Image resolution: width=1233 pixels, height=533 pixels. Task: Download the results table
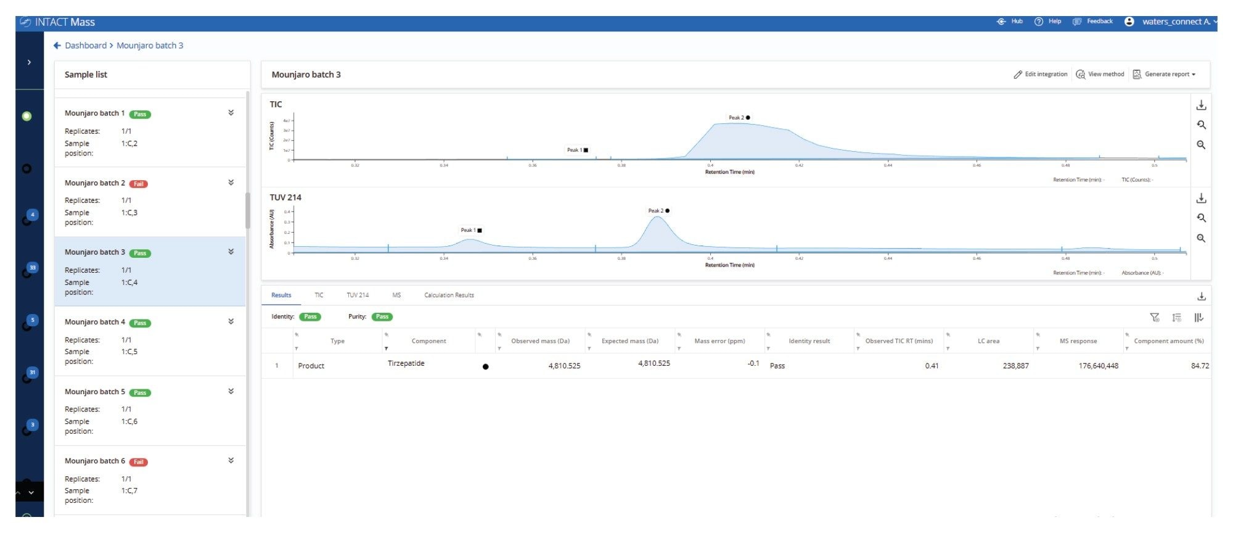(x=1201, y=297)
